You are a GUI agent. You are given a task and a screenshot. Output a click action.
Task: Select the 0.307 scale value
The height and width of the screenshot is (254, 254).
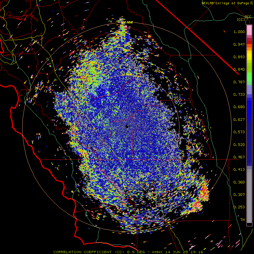[239, 194]
